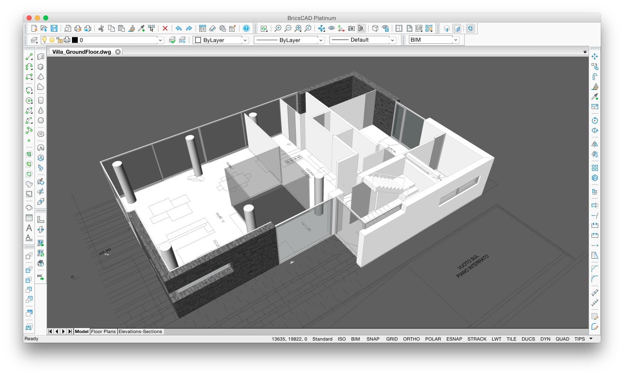Undo the last action

(x=178, y=28)
